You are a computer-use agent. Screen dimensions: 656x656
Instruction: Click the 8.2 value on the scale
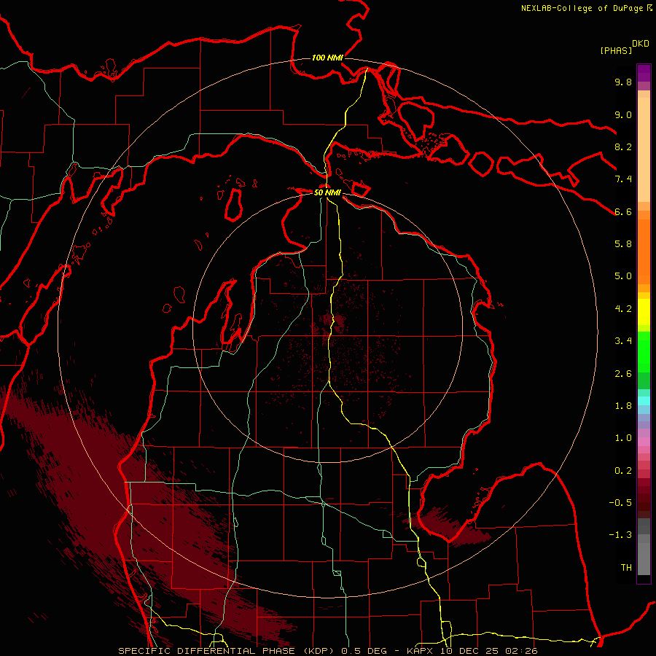(x=623, y=147)
